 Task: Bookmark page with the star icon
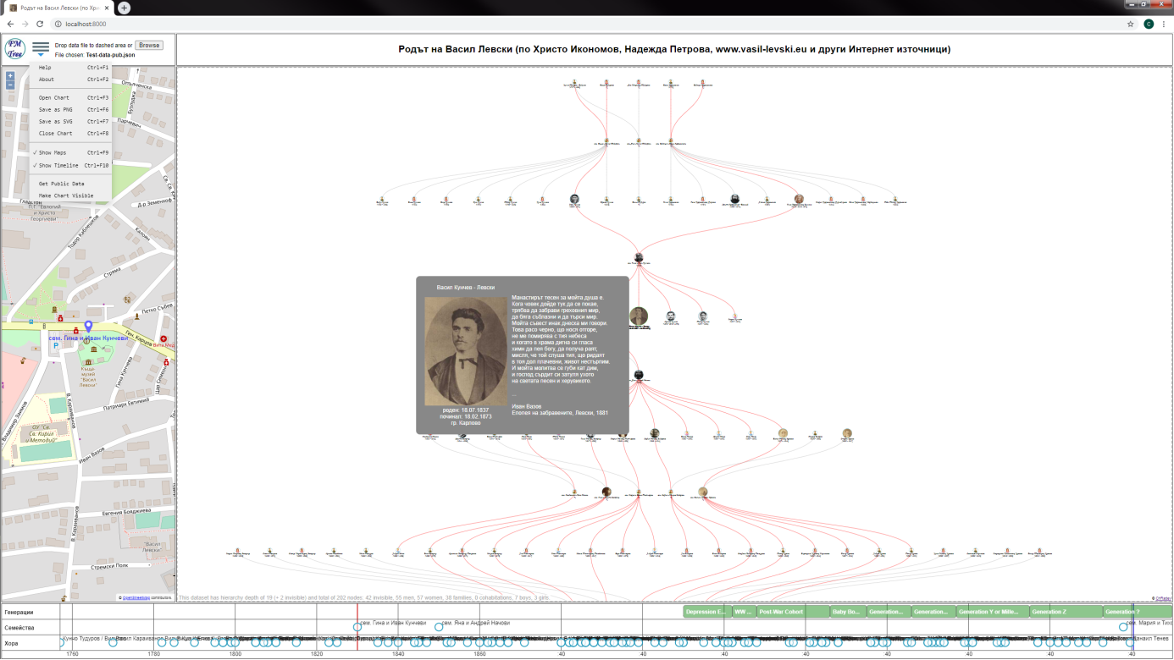coord(1130,24)
